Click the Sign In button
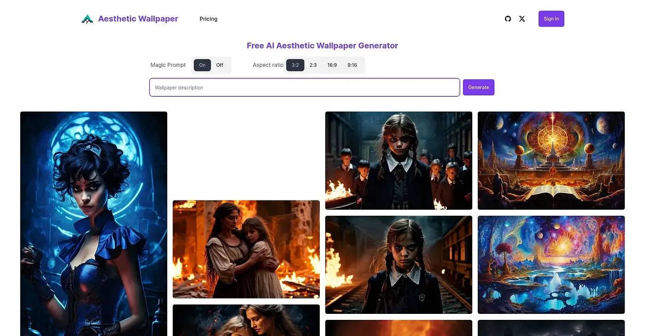Viewport: 645px width, 336px height. (551, 19)
